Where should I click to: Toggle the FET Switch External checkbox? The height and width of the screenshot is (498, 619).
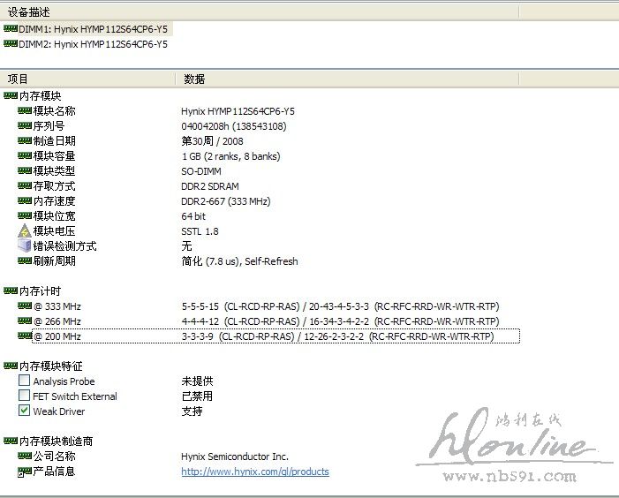(x=24, y=396)
